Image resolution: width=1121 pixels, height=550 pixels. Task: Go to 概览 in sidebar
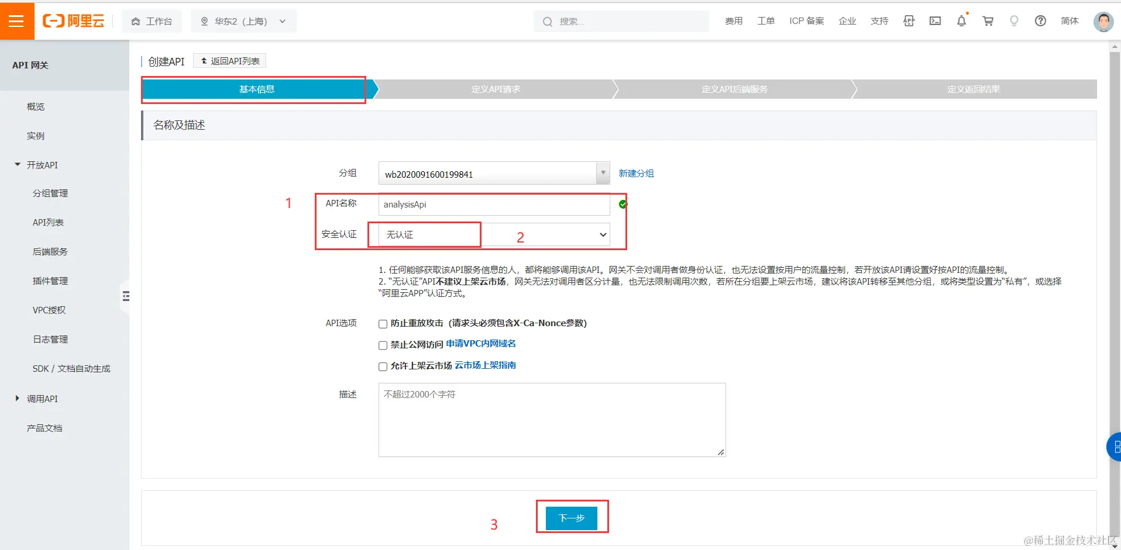click(36, 106)
